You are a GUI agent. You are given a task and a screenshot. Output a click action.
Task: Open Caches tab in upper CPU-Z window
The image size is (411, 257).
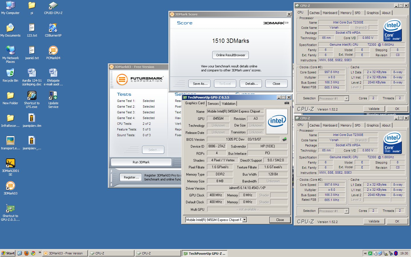tap(315, 13)
